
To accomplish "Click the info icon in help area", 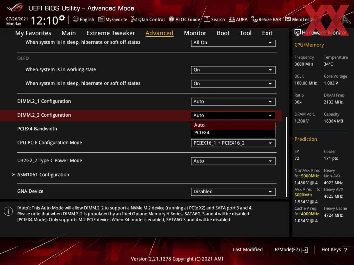I will click(8, 211).
